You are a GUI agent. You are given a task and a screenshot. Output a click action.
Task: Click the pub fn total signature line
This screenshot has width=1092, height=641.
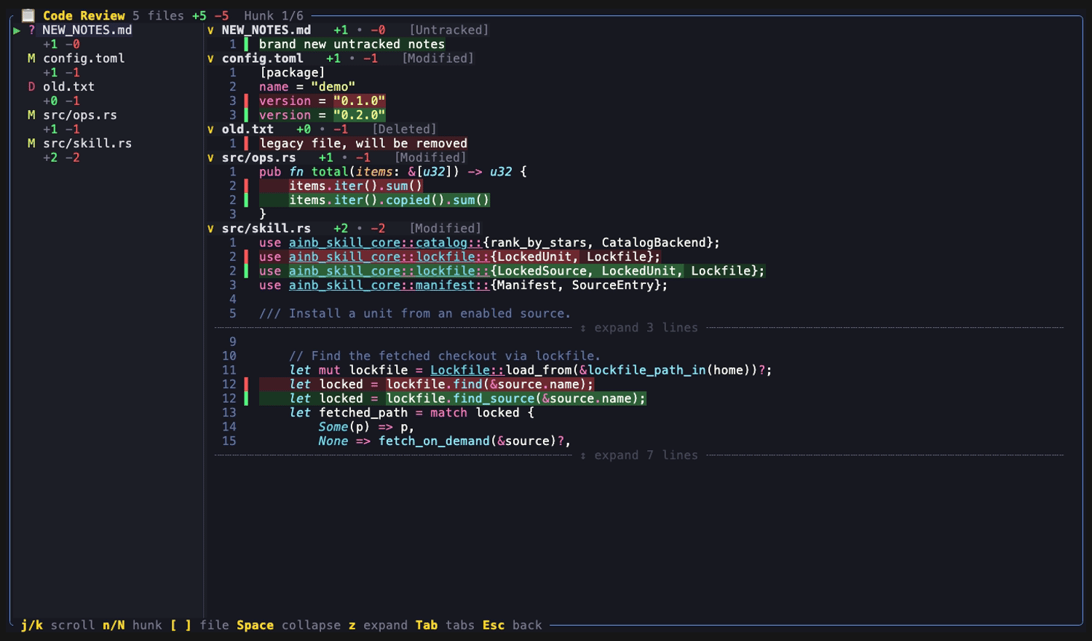[393, 172]
